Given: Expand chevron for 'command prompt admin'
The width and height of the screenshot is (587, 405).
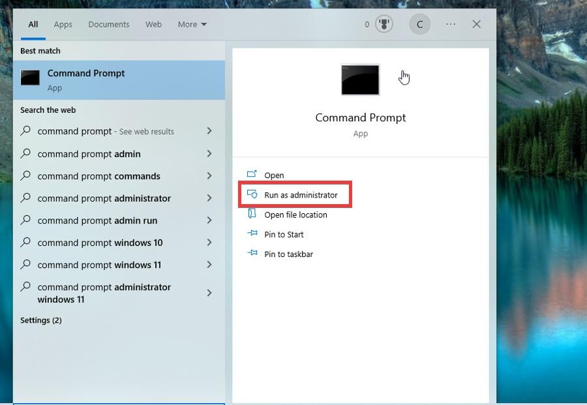Looking at the screenshot, I should coord(209,153).
